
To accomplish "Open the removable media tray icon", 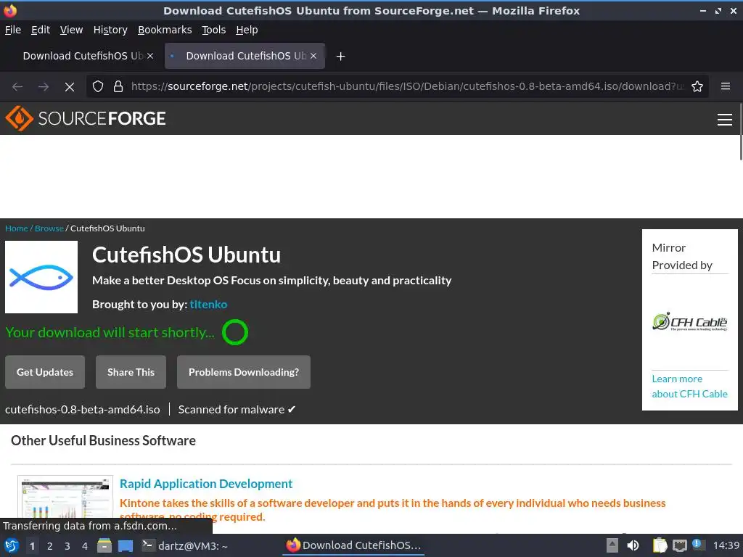I will 612,545.
